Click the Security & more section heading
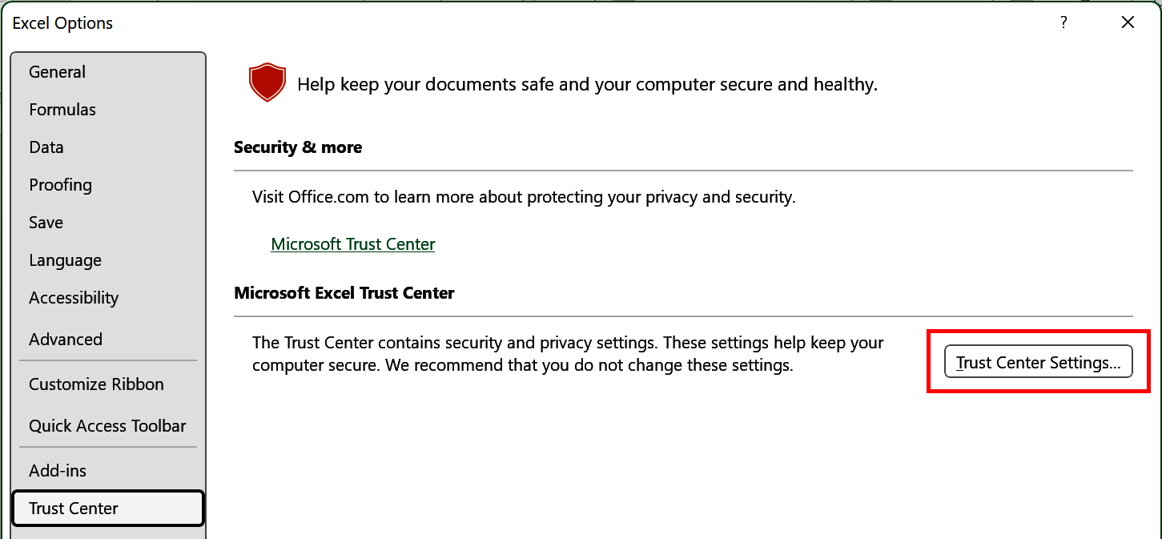The width and height of the screenshot is (1162, 539). [297, 147]
